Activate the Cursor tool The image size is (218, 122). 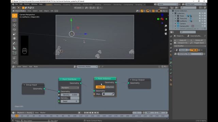[x=14, y=20]
